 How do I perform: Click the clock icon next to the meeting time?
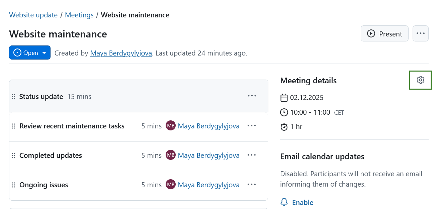click(x=284, y=112)
